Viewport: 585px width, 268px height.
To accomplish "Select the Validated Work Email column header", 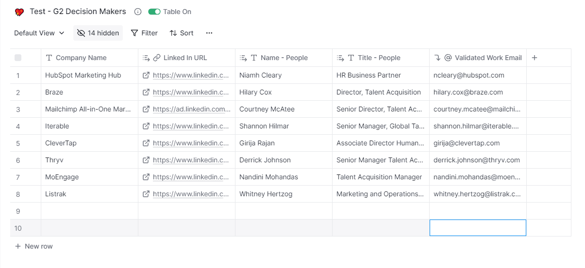I will click(x=488, y=58).
